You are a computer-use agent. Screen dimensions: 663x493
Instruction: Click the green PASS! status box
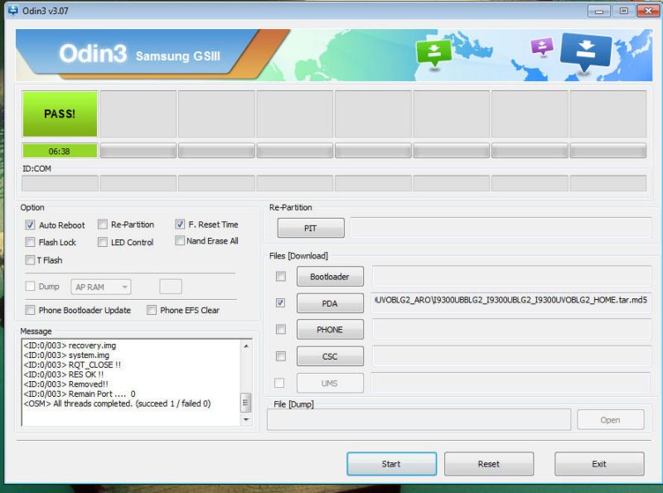60,114
